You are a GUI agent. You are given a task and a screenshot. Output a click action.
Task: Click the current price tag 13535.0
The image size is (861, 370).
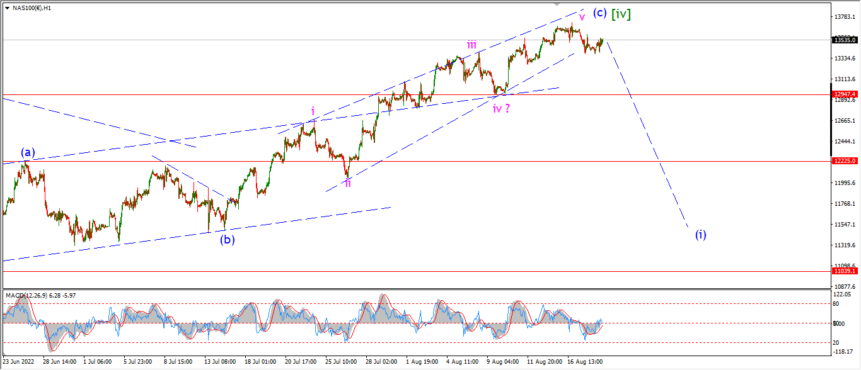[x=845, y=40]
